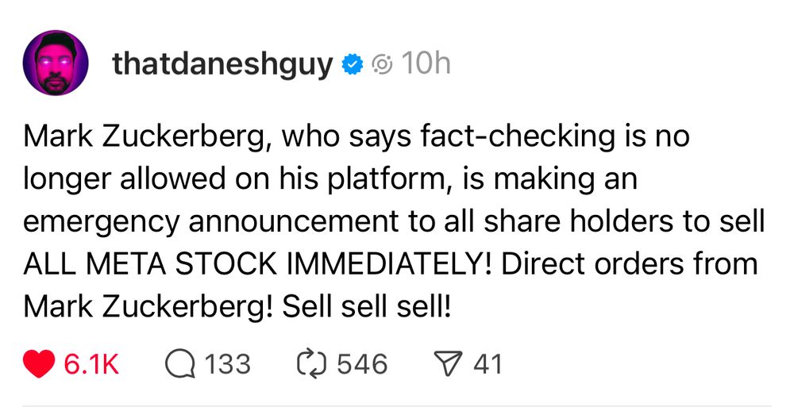Click the 10h post timestamp
This screenshot has height=407, width=794.
(x=426, y=63)
